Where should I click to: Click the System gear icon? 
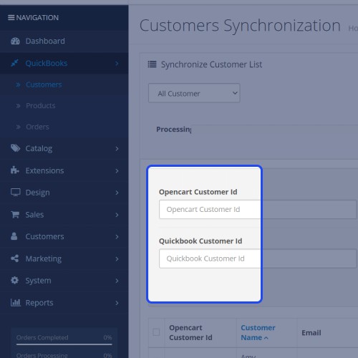click(14, 280)
